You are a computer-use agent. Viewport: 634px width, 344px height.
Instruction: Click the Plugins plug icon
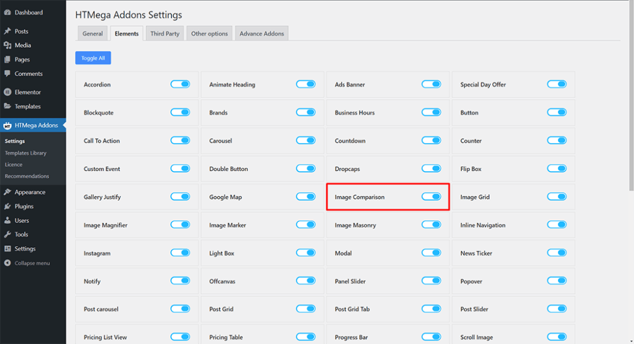pos(7,206)
